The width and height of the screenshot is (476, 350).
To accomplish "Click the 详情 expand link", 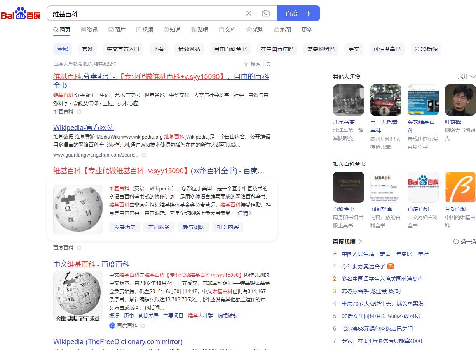I will click(245, 213).
